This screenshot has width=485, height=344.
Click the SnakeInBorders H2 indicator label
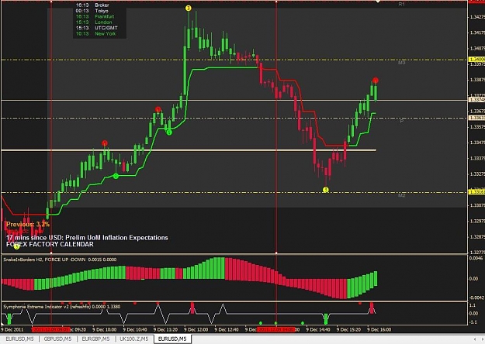pos(60,260)
